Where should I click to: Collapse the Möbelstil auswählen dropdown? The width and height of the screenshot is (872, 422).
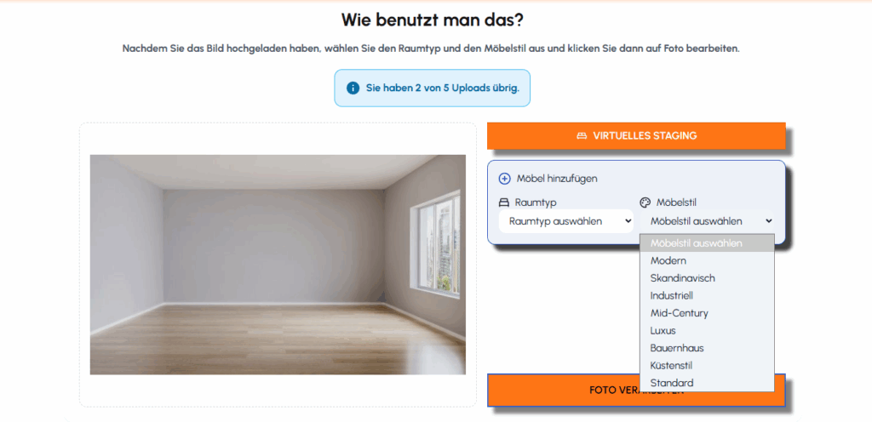[708, 221]
